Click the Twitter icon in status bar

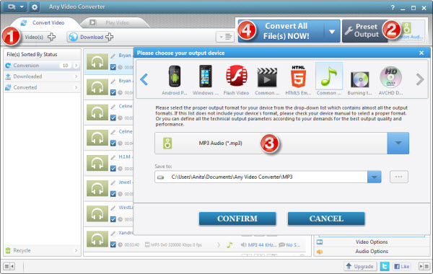click(385, 266)
